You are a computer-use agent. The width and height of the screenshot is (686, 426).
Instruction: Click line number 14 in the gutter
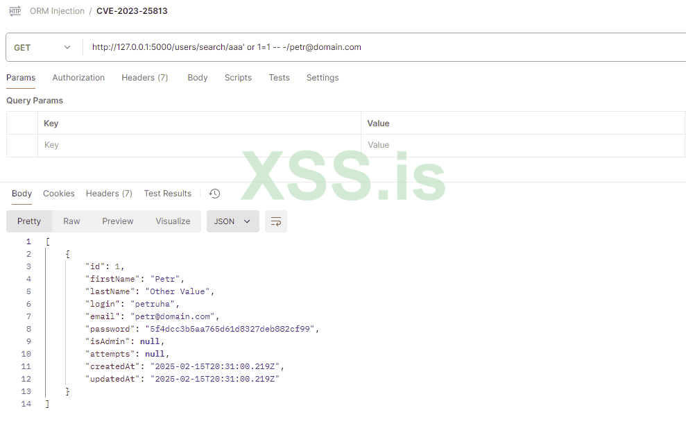click(x=26, y=404)
